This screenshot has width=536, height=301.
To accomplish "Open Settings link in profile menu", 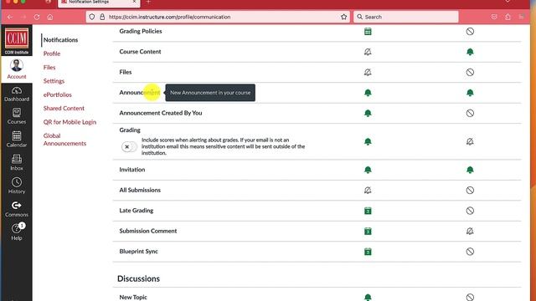I will coord(54,81).
